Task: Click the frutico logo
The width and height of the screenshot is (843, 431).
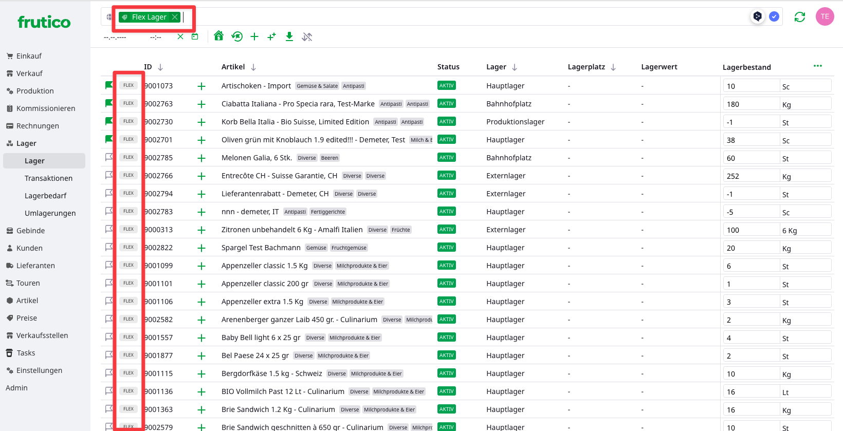Action: point(44,22)
